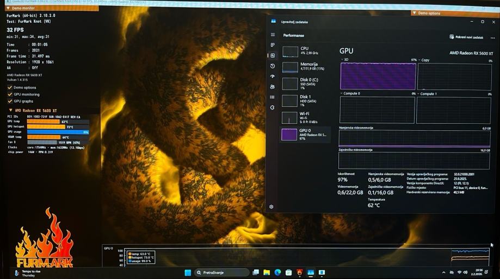Screen dimensions: 500x279
Task: Click the last running app icon on taskbar
Action: pyautogui.click(x=322, y=272)
